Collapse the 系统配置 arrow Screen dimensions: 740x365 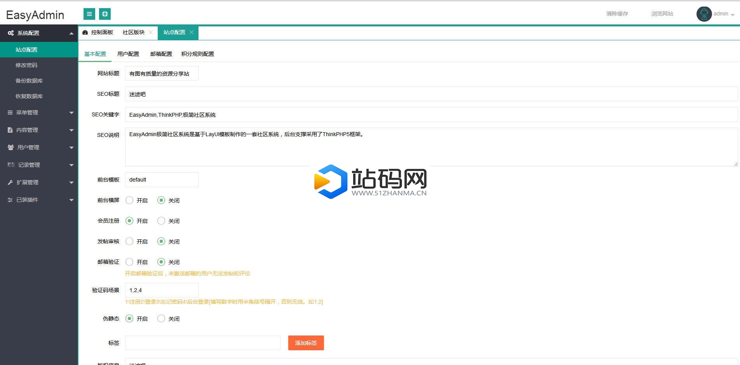click(71, 33)
